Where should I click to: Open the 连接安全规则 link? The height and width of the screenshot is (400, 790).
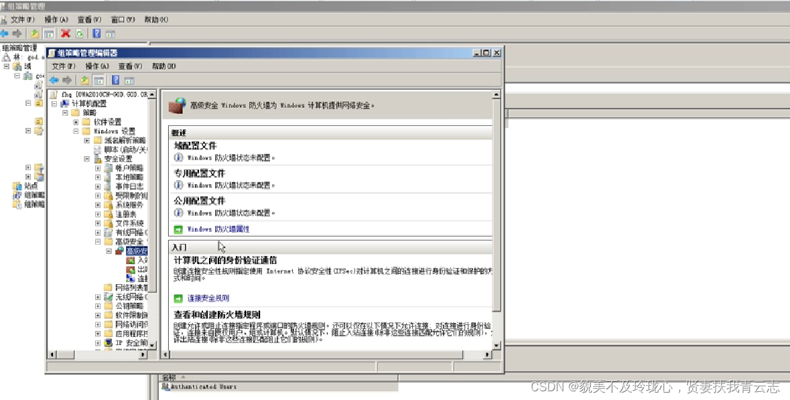tap(208, 298)
